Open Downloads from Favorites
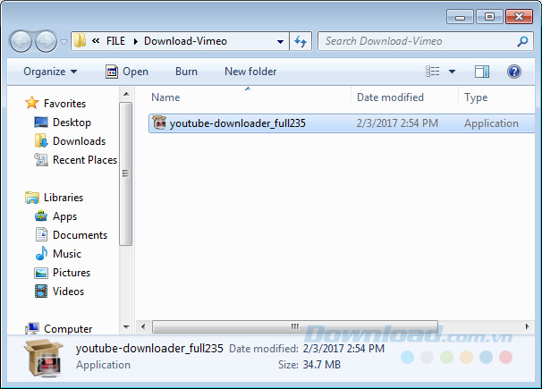Screen dimensions: 542x389 click(79, 141)
